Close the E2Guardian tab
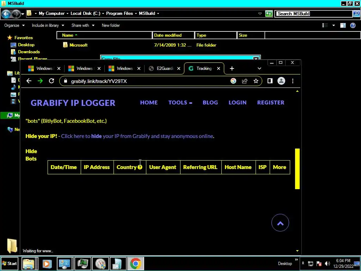 coord(179,68)
